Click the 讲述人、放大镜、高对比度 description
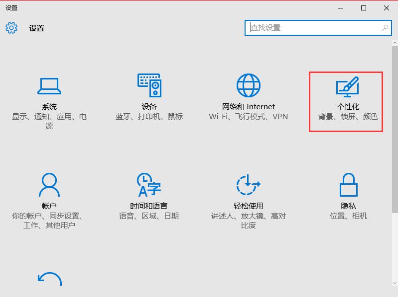The height and width of the screenshot is (297, 398). point(248,221)
